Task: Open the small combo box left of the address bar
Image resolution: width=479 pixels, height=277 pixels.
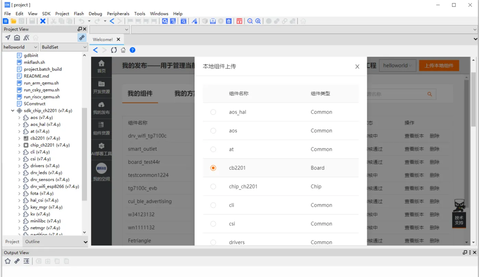Action: (x=109, y=29)
